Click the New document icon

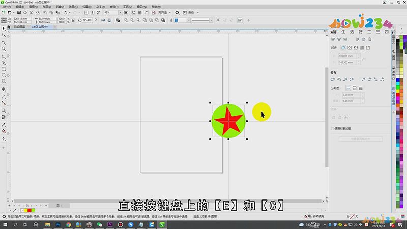click(4, 12)
